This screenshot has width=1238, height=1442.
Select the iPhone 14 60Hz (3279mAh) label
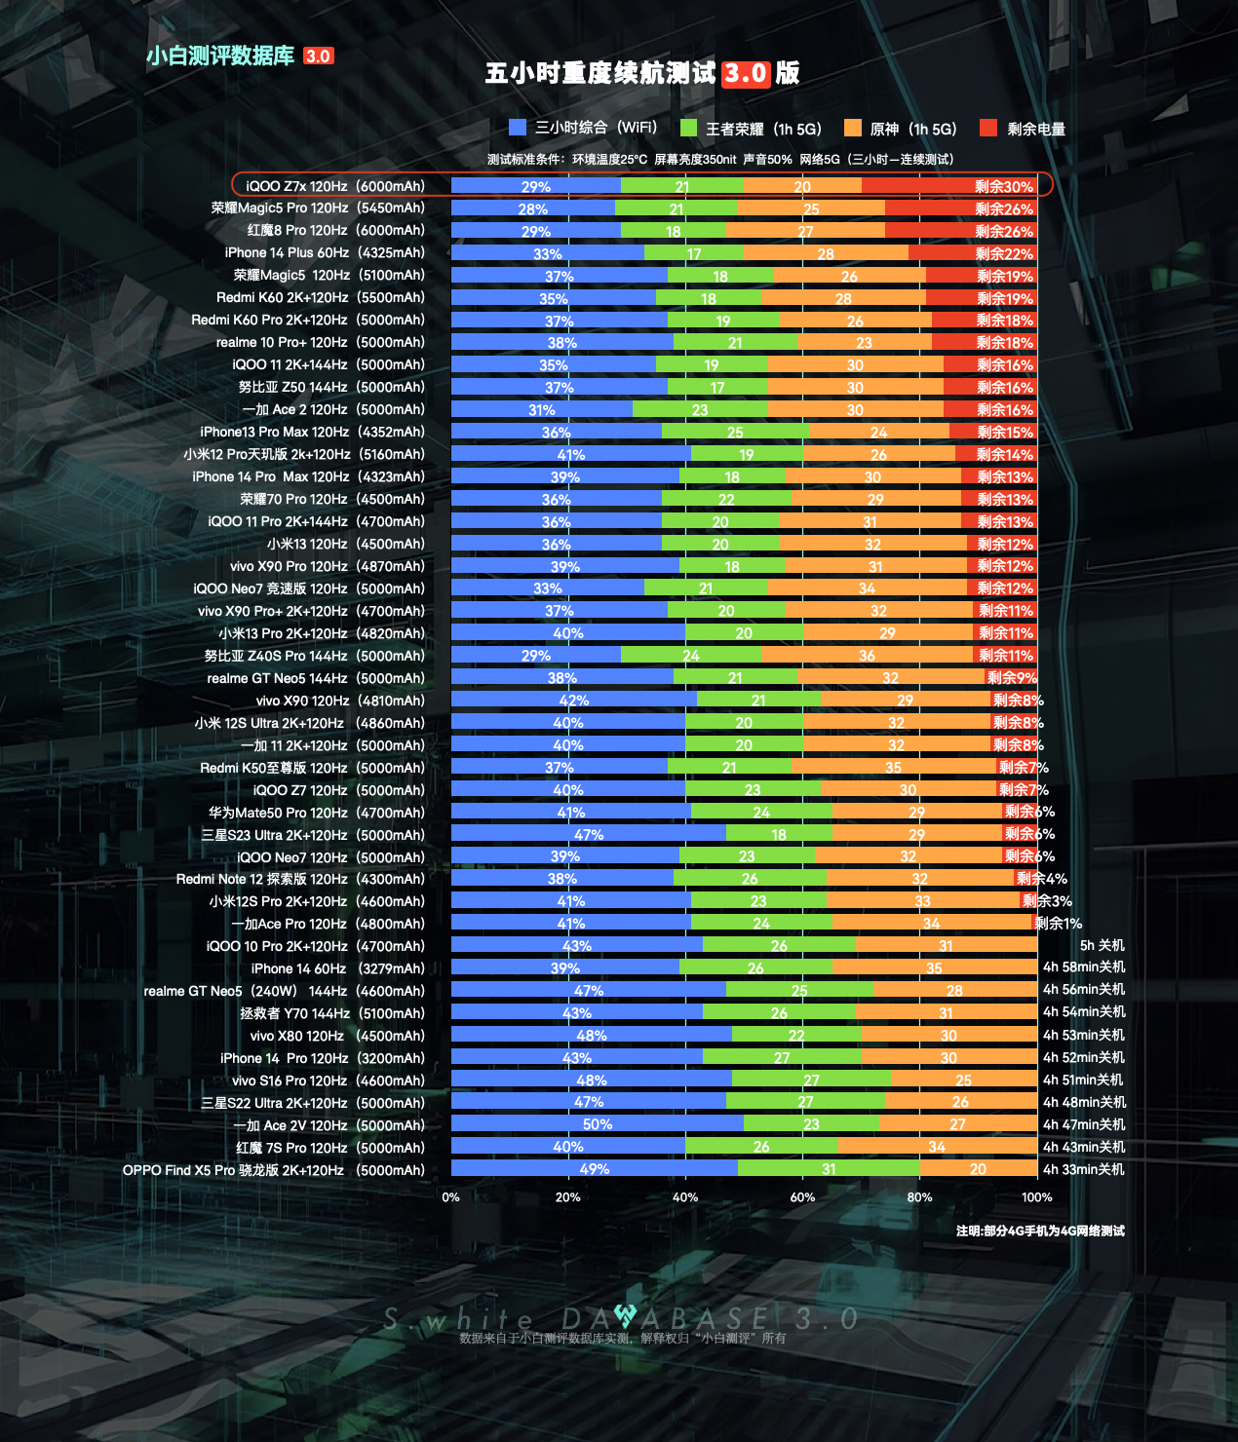click(x=338, y=968)
